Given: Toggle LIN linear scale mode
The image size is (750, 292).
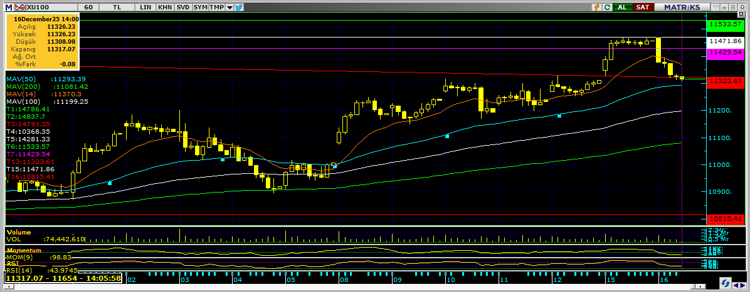Looking at the screenshot, I should pyautogui.click(x=145, y=7).
